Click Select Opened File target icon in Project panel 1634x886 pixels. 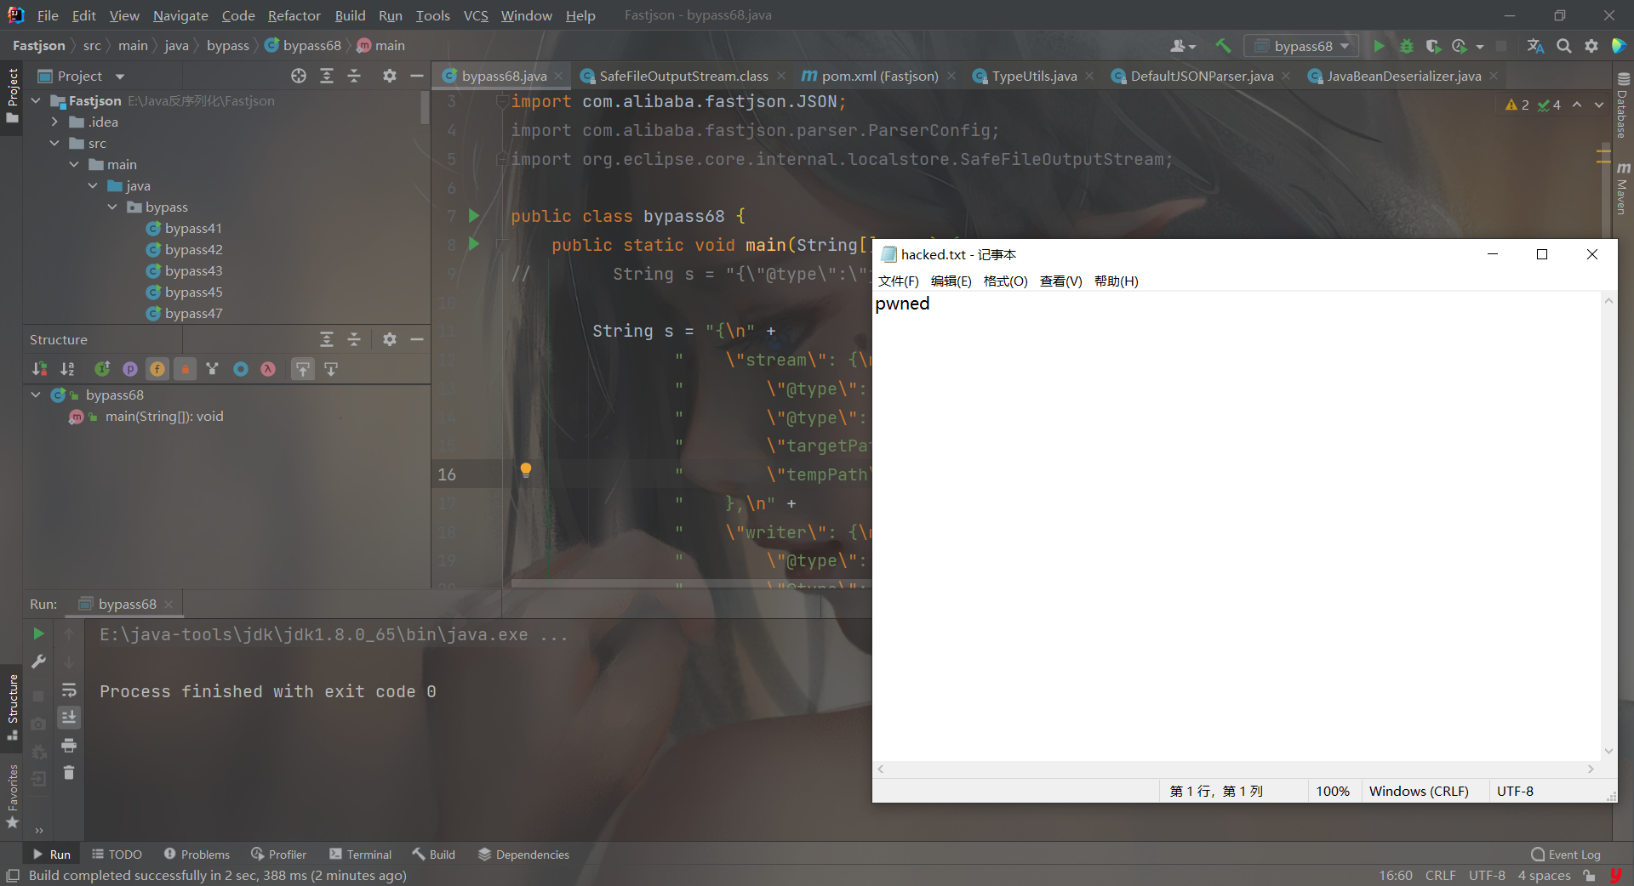[x=299, y=76]
